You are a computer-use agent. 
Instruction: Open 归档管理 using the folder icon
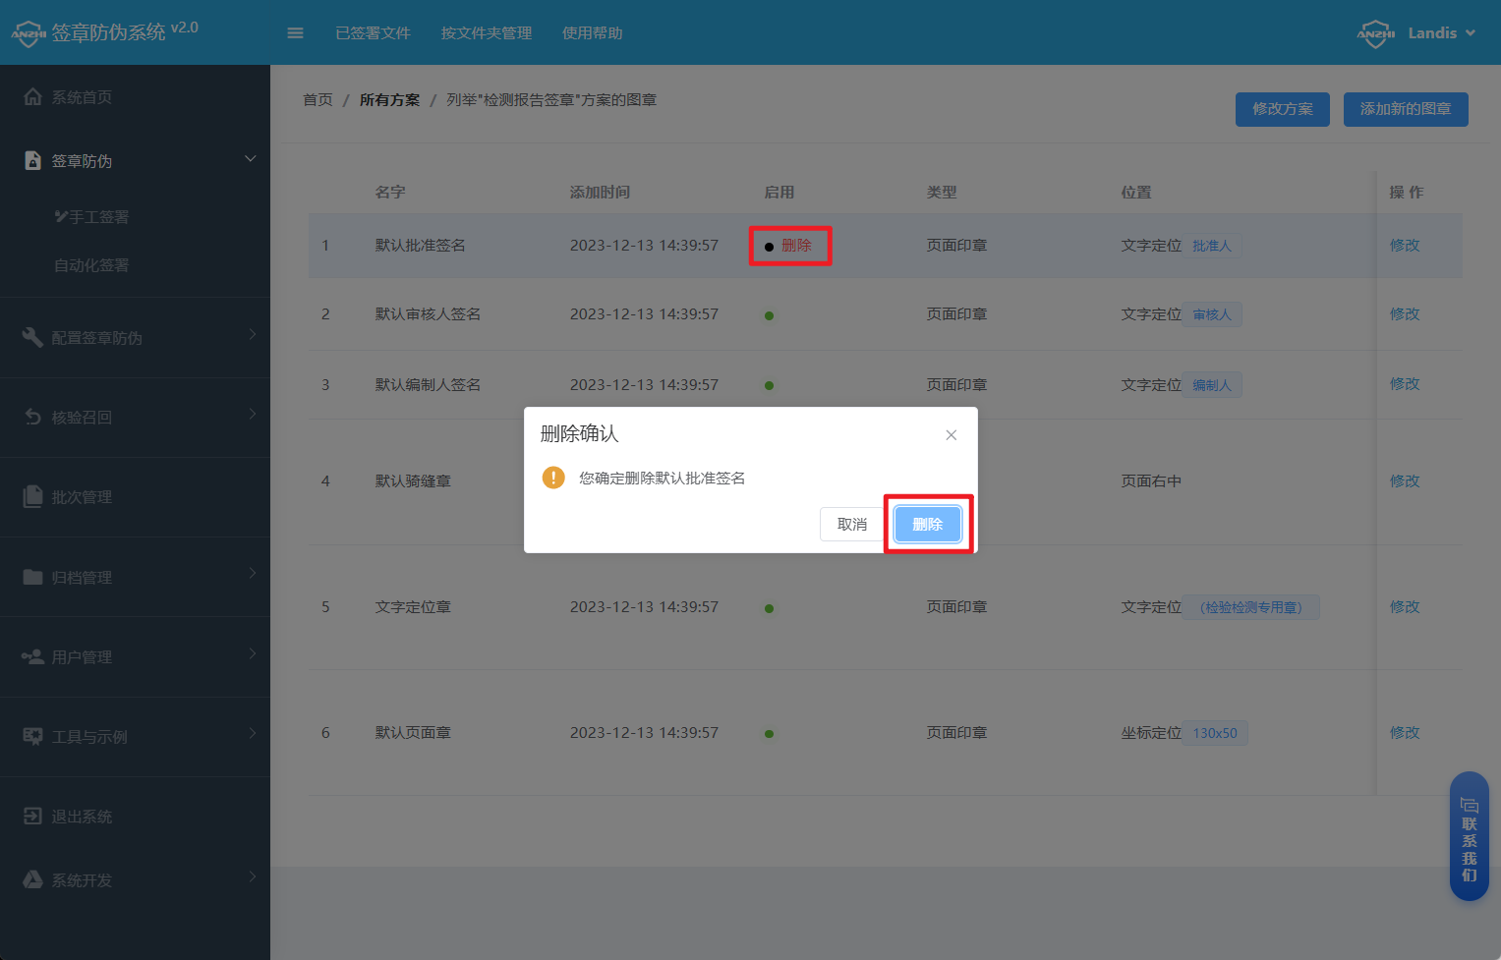pos(33,577)
